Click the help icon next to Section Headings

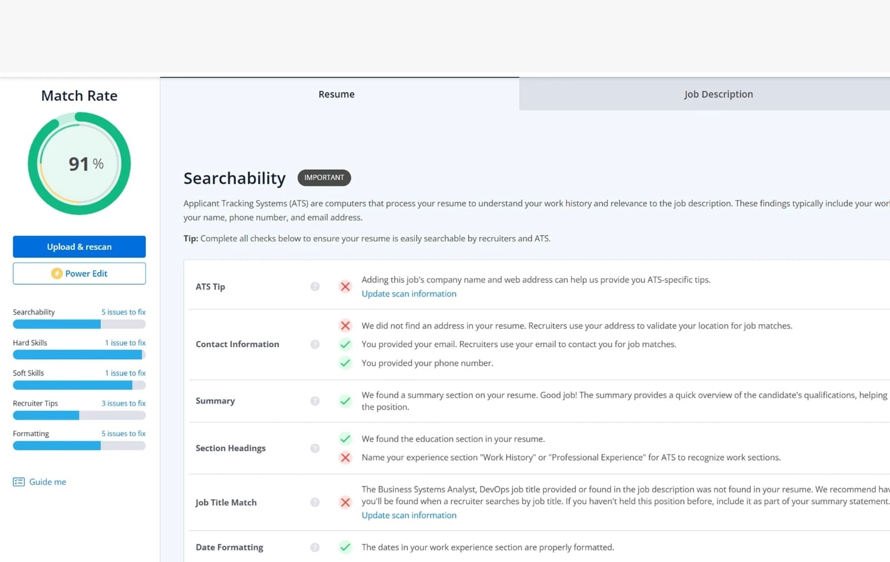pos(315,448)
